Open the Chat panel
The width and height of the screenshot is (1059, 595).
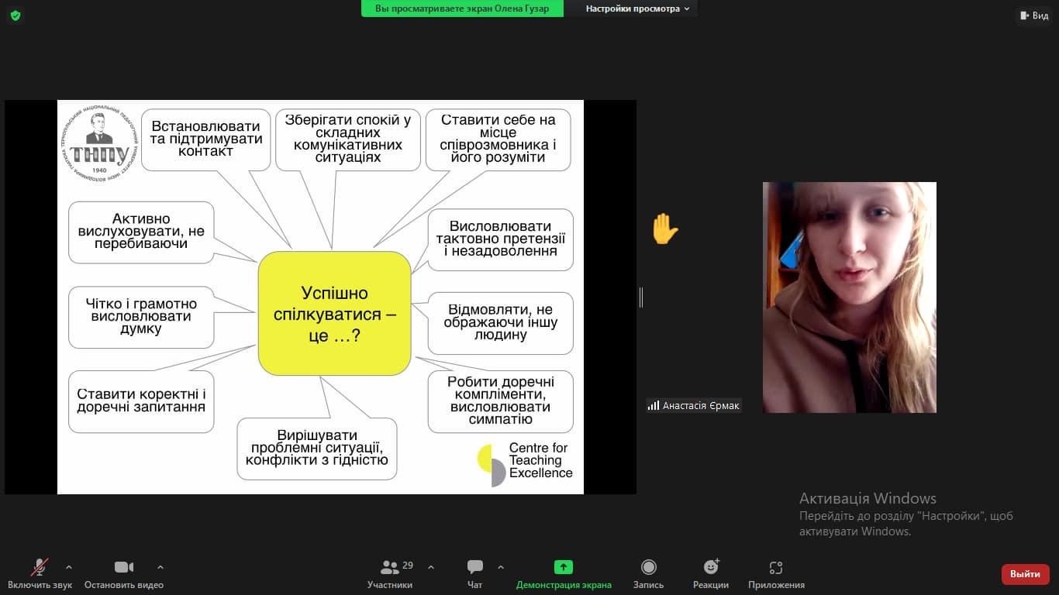click(x=475, y=568)
